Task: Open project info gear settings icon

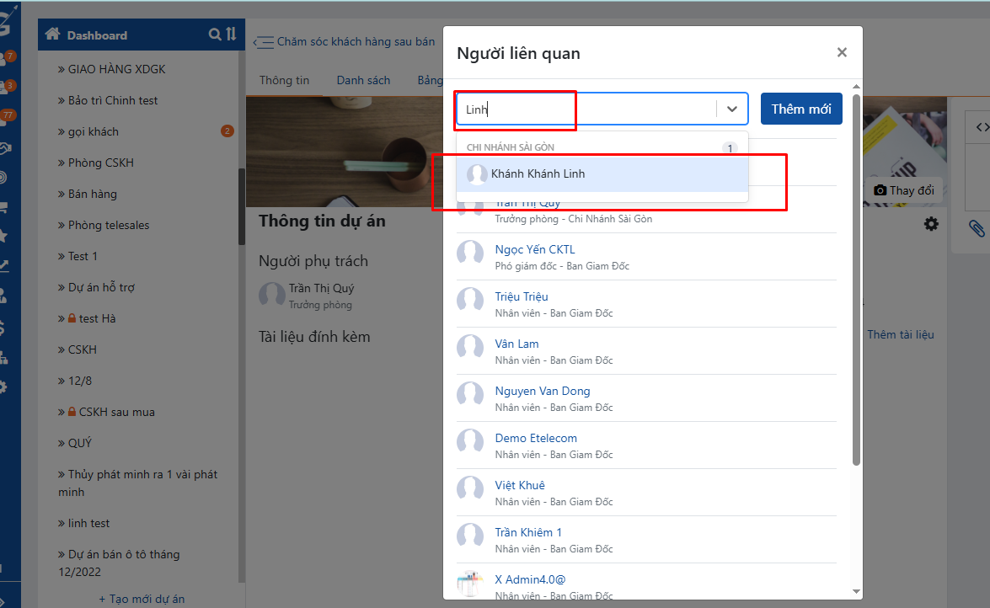Action: [931, 224]
